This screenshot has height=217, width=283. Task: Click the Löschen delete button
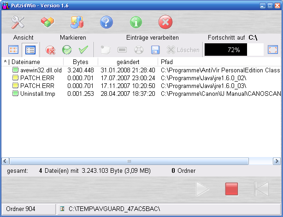point(183,50)
